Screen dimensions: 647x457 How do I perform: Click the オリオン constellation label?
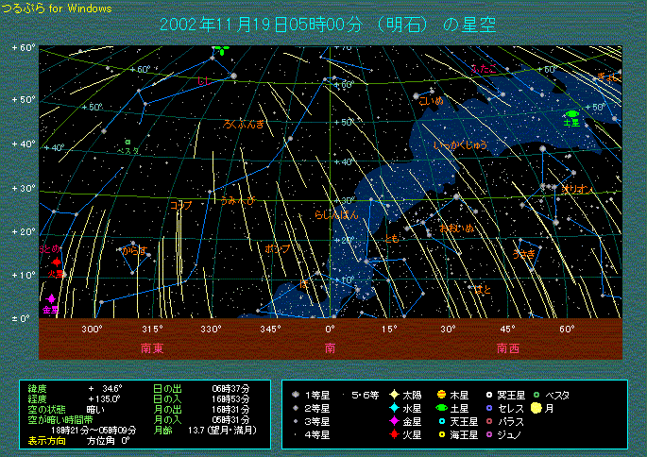click(x=576, y=190)
